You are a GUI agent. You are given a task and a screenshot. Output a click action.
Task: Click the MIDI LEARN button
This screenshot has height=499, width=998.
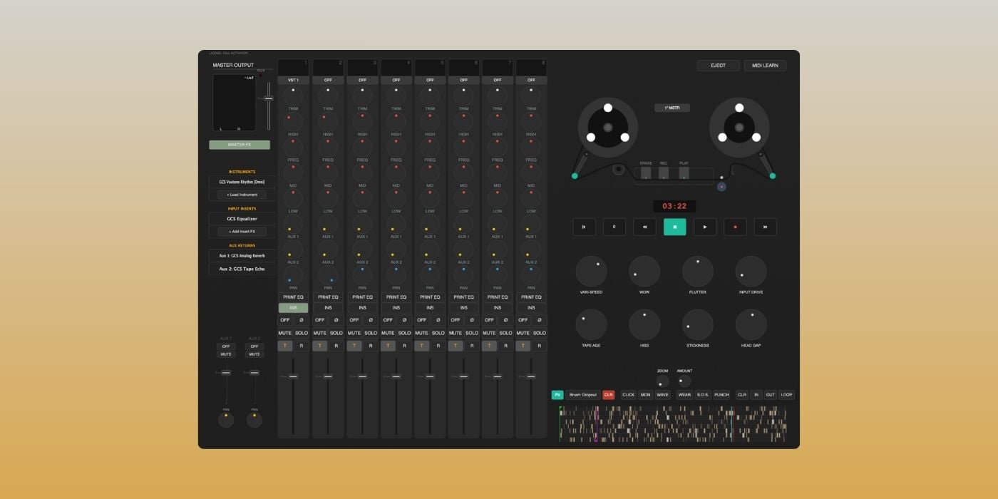point(766,66)
